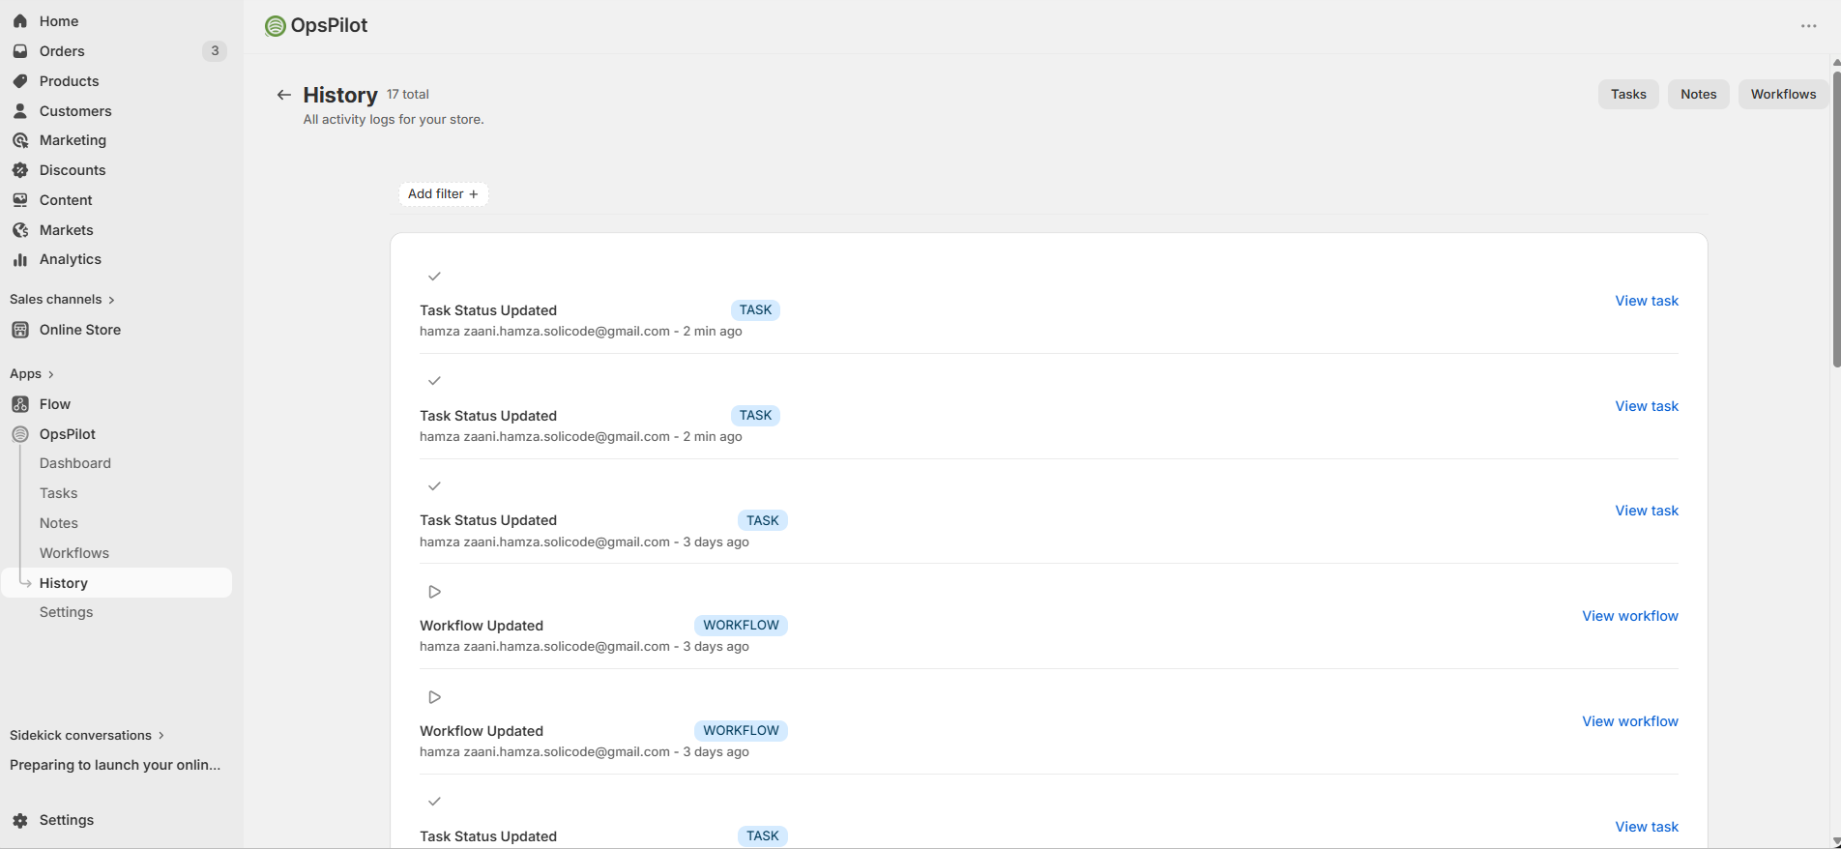Click the Products tag icon

(x=20, y=81)
